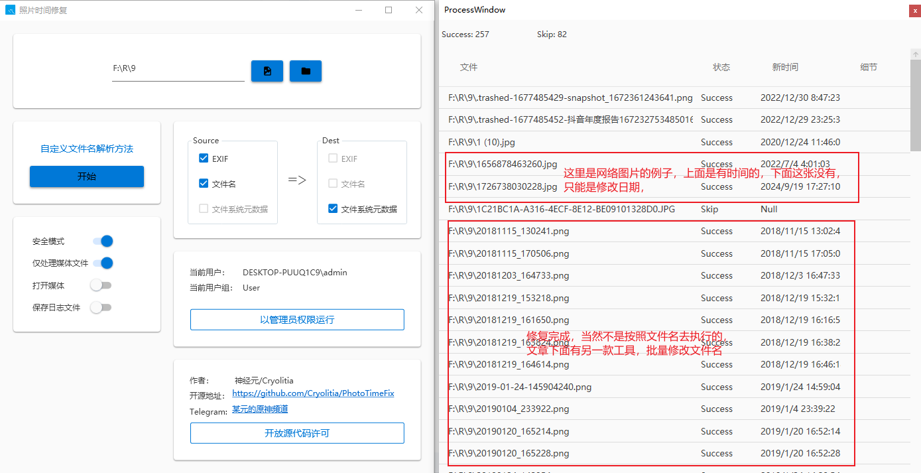
Task: Check Source 文件系统元数据 checkbox
Action: pyautogui.click(x=204, y=209)
